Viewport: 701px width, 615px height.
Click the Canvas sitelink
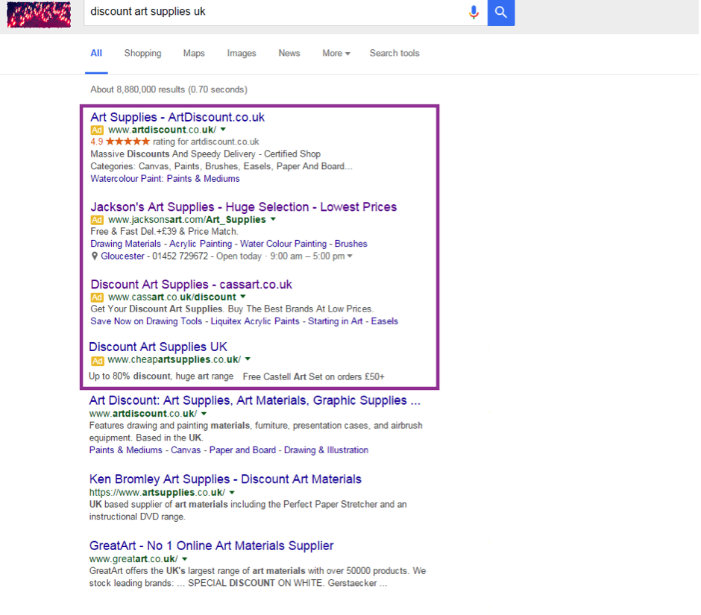pyautogui.click(x=186, y=450)
